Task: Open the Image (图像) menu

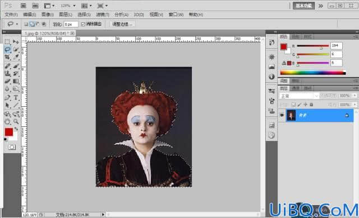Action: click(x=48, y=15)
